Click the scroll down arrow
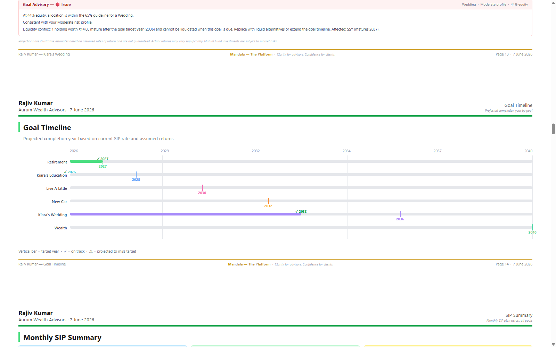Image resolution: width=556 pixels, height=347 pixels. point(553,344)
